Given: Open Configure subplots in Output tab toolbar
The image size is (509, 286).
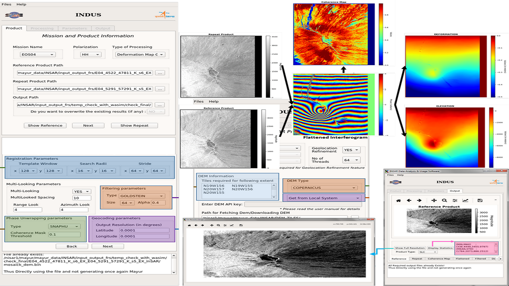Looking at the screenshot, I should (455, 200).
